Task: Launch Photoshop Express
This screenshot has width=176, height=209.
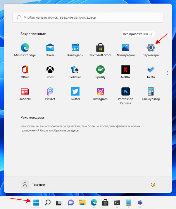Action: tap(125, 96)
